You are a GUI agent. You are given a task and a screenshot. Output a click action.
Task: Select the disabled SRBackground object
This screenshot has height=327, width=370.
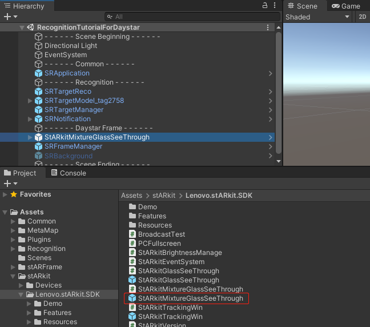click(69, 156)
